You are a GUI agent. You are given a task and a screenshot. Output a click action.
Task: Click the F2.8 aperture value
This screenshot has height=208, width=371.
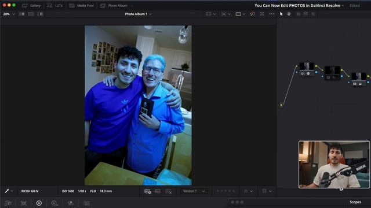pos(93,191)
